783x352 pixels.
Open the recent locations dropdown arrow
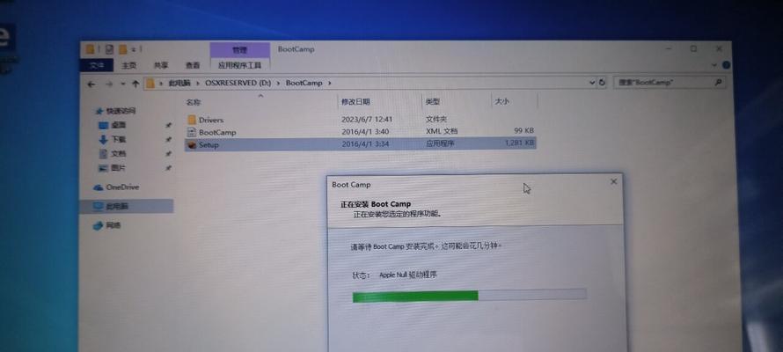point(123,84)
